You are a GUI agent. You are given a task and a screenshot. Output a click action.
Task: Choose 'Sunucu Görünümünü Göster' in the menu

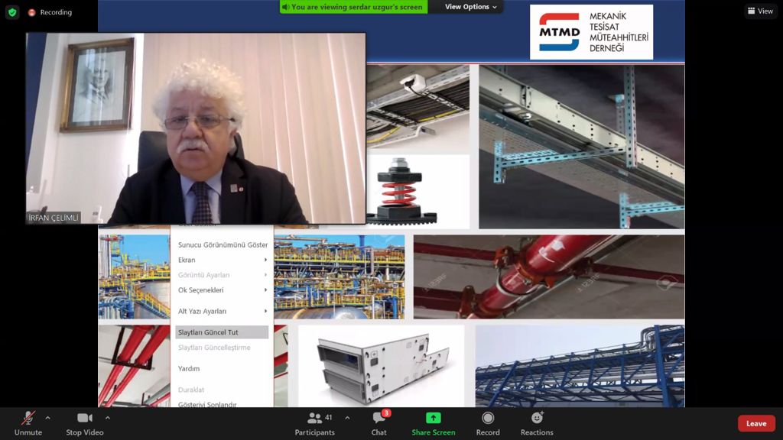[x=222, y=245]
